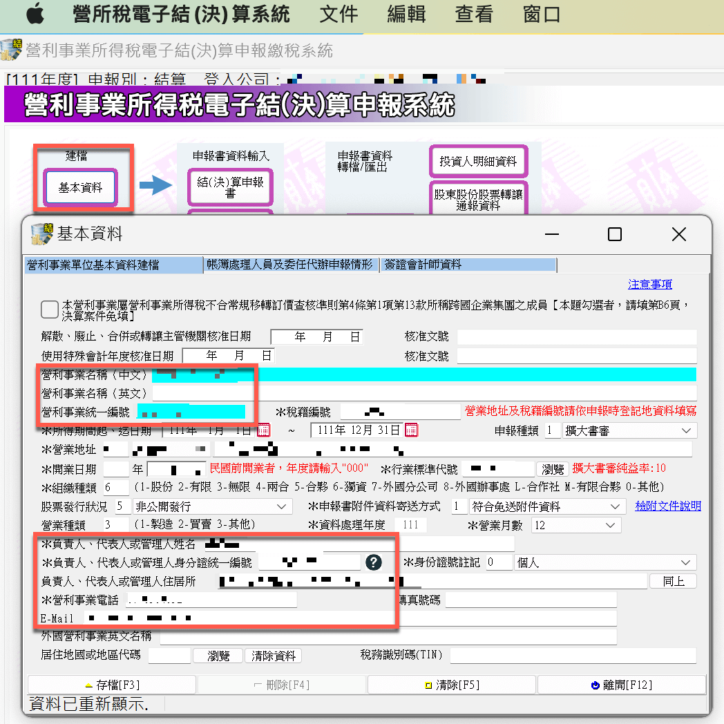The height and width of the screenshot is (724, 724).
Task: Switch to 帳簿處理人員及委任代辦申報情形 tab
Action: (291, 265)
